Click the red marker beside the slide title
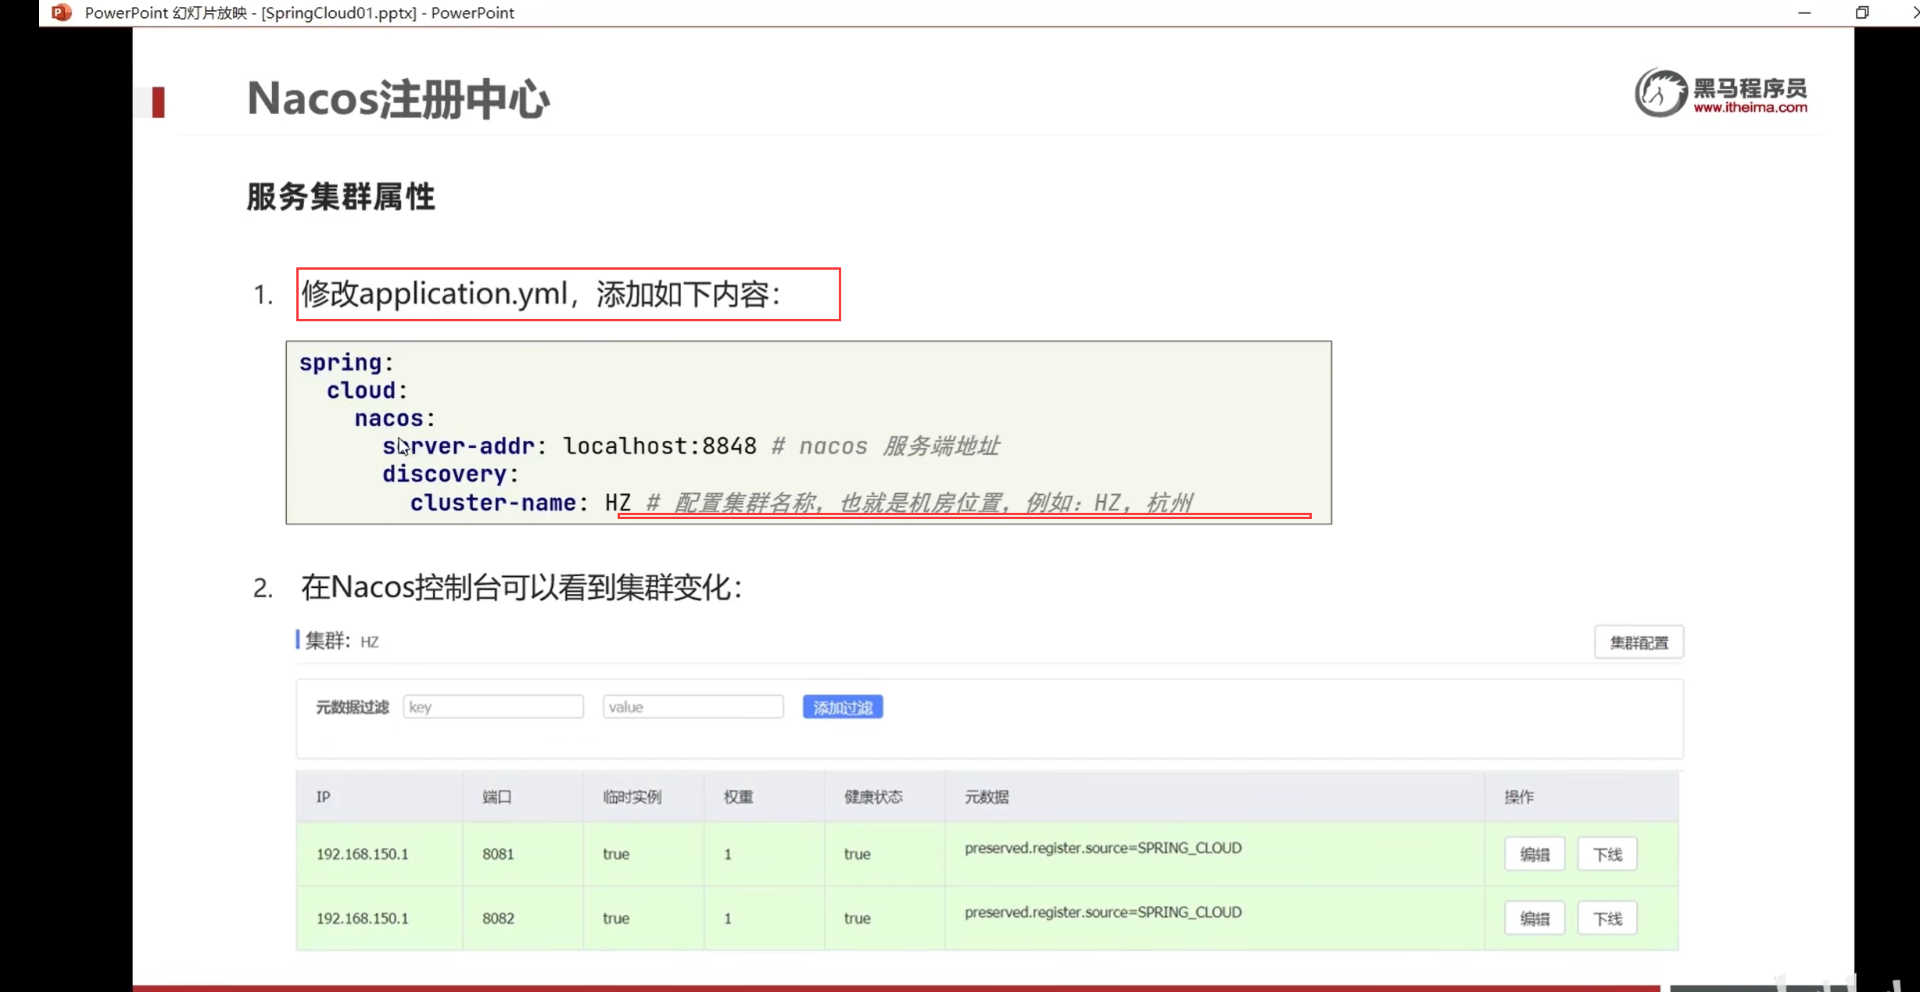Screen dimensions: 1920x992 158,102
